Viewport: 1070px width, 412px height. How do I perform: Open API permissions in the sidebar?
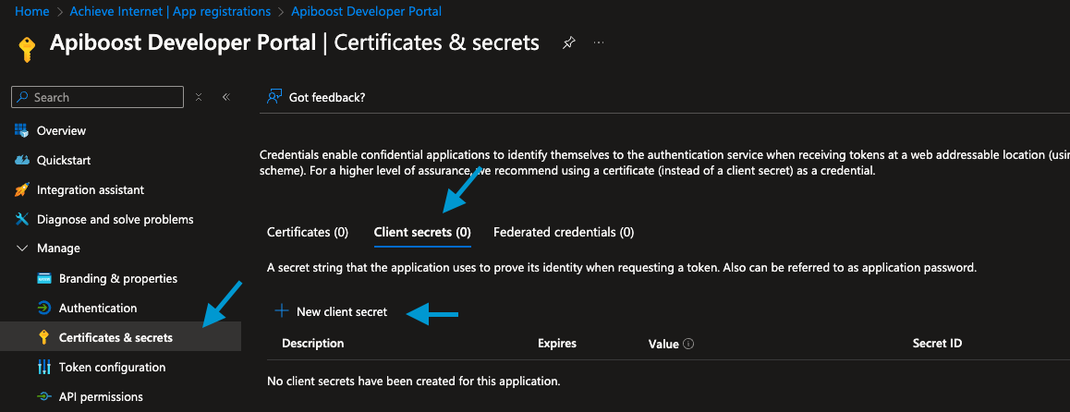[101, 396]
